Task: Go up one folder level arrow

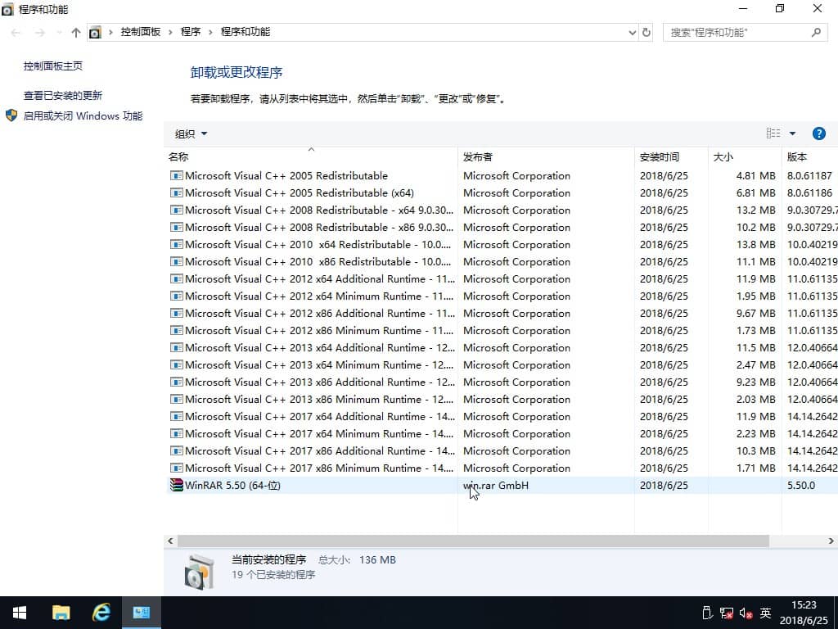Action: (x=76, y=33)
